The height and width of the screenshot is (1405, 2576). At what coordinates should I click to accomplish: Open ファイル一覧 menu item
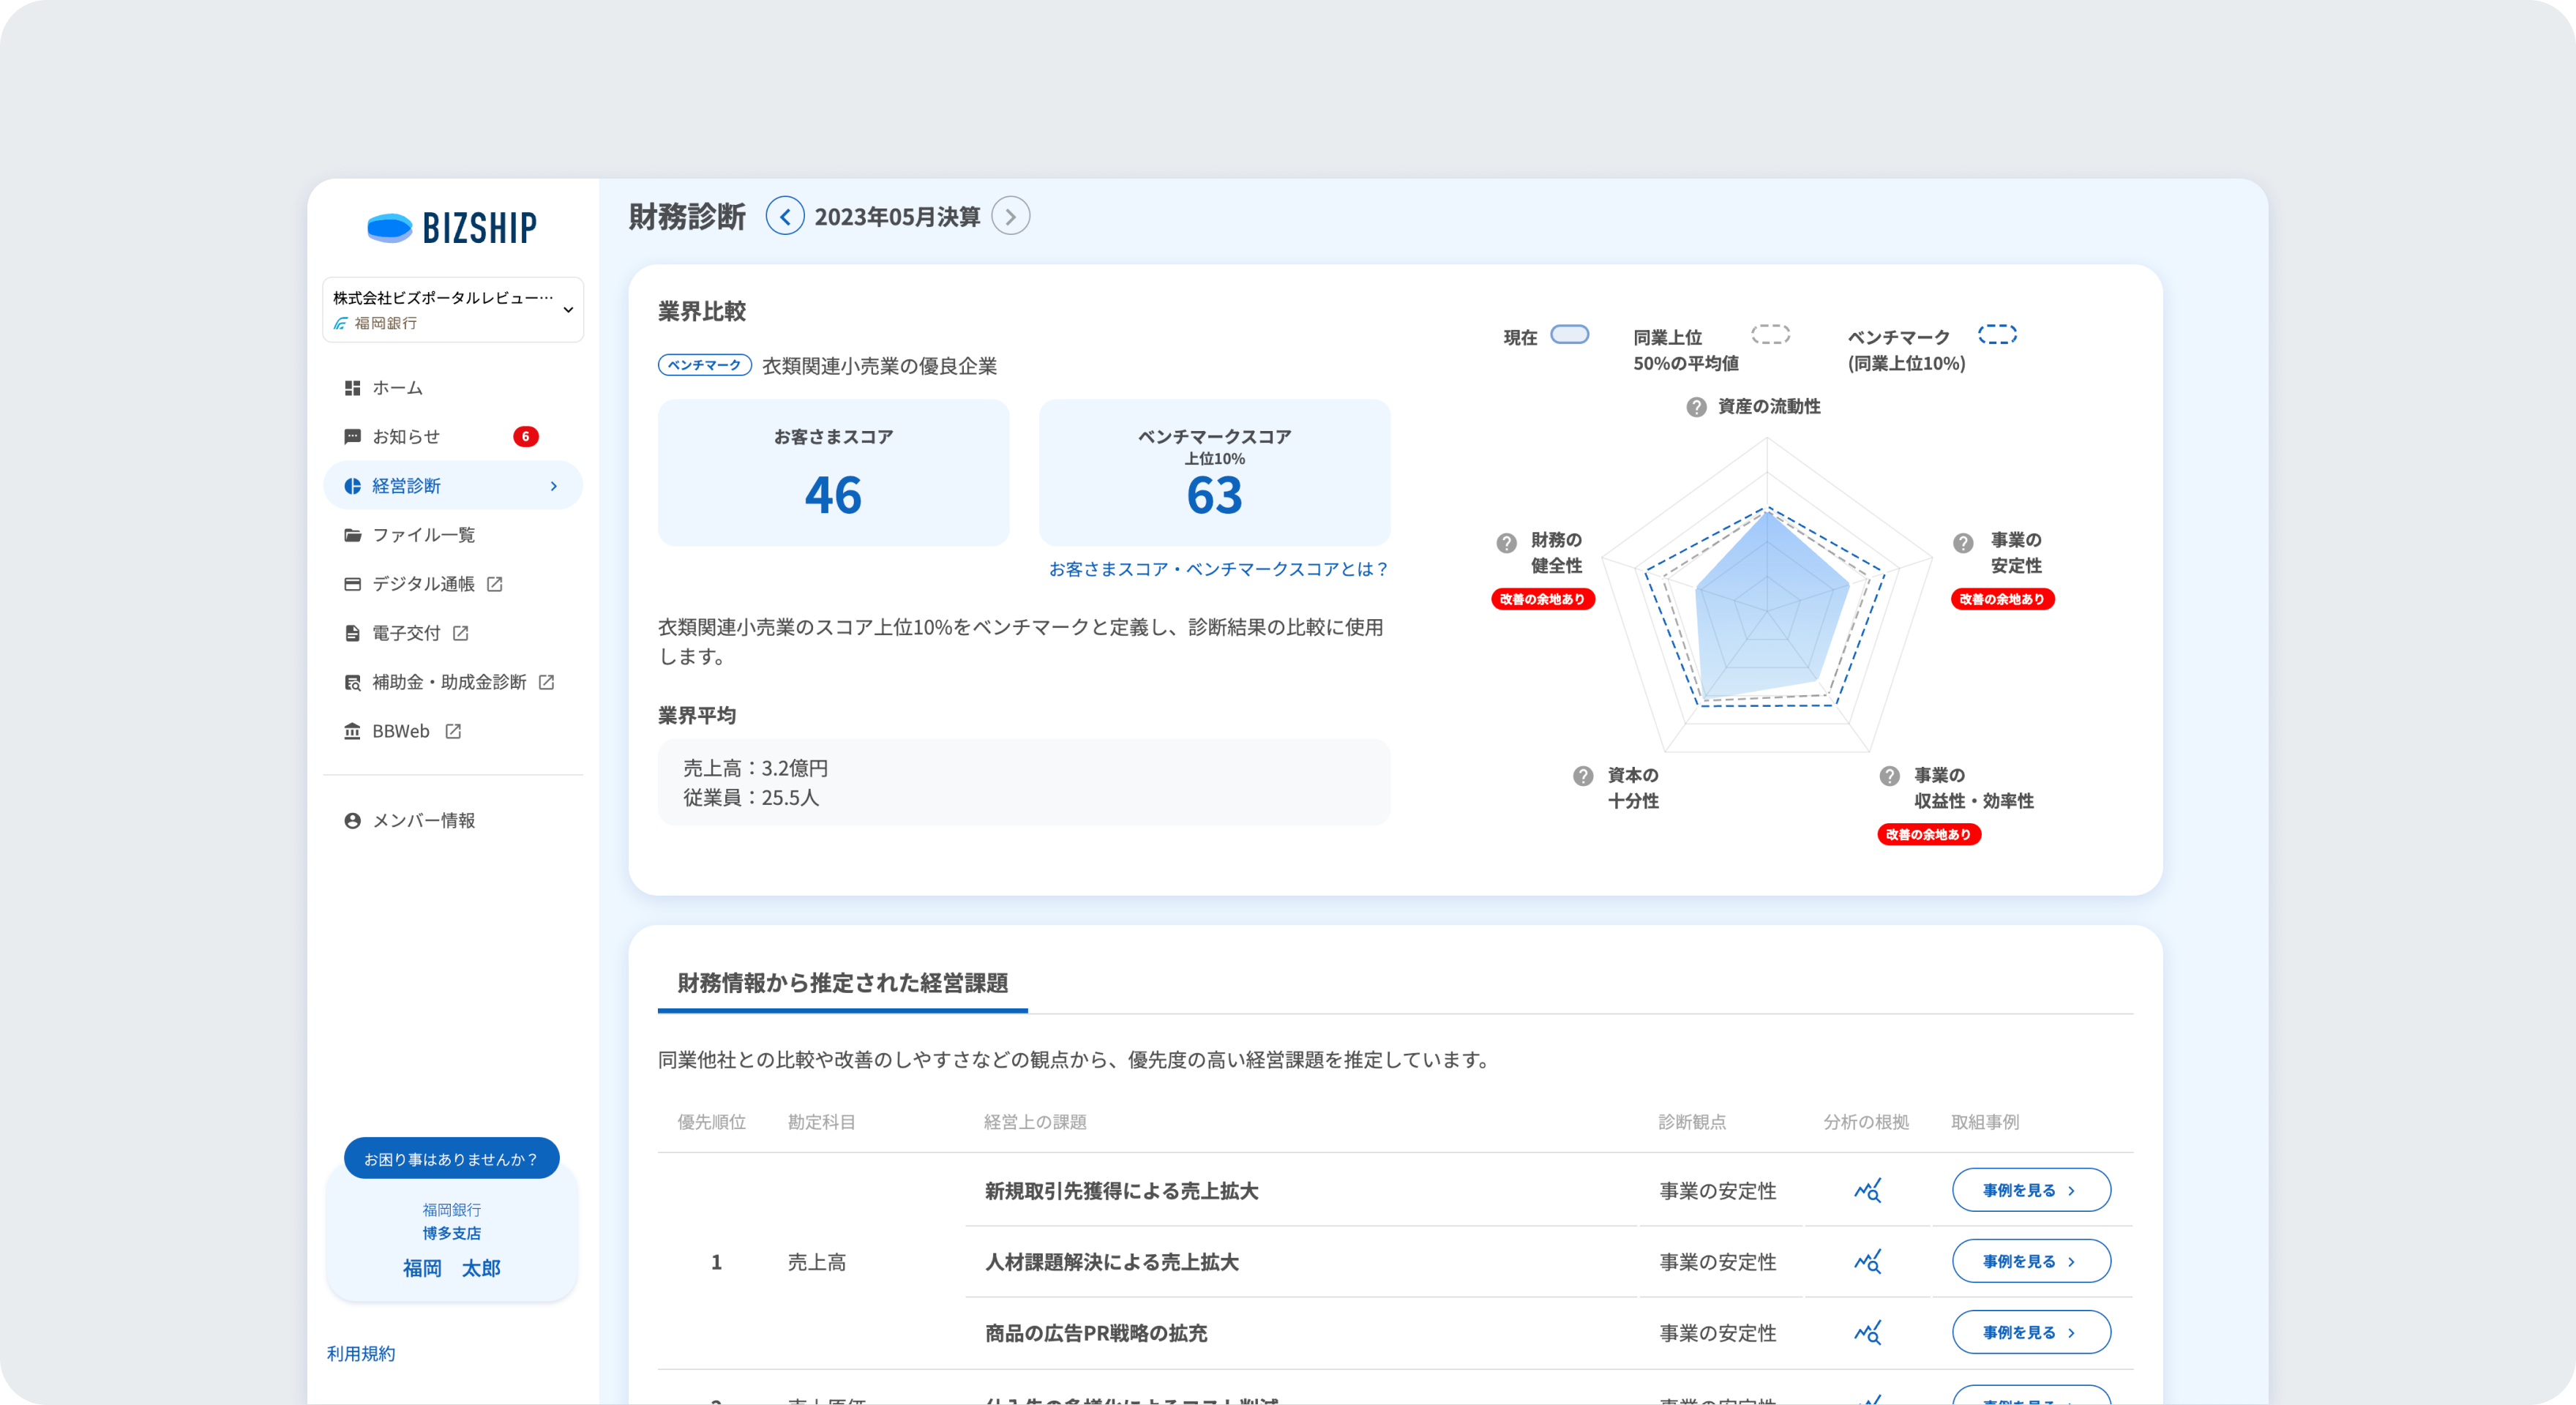point(453,535)
